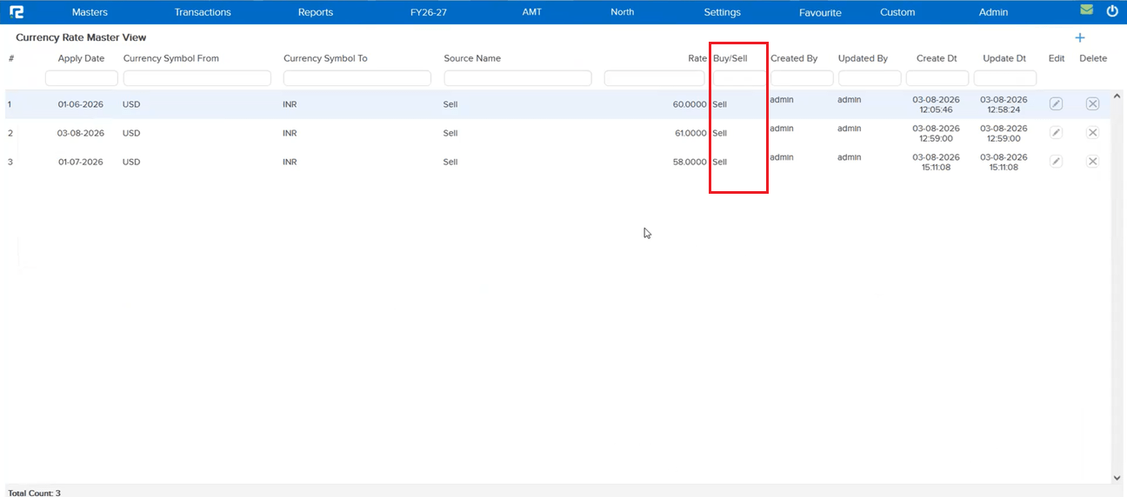Delete the row with rate 60.0000
Screen dimensions: 1127x497
click(1093, 104)
